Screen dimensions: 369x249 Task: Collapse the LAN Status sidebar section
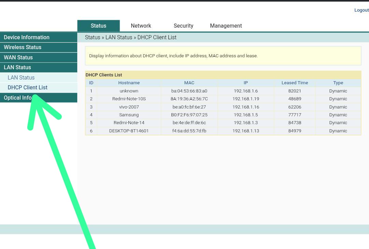[17, 68]
